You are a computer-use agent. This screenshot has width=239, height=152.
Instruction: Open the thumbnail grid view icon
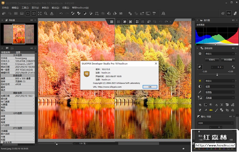(x=16, y=13)
